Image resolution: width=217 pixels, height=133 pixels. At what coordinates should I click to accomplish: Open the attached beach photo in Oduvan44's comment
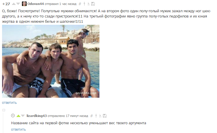pos(51,61)
